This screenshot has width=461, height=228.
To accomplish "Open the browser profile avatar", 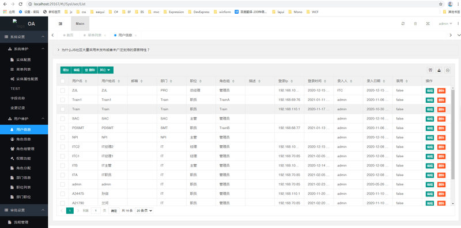I will click(x=450, y=4).
